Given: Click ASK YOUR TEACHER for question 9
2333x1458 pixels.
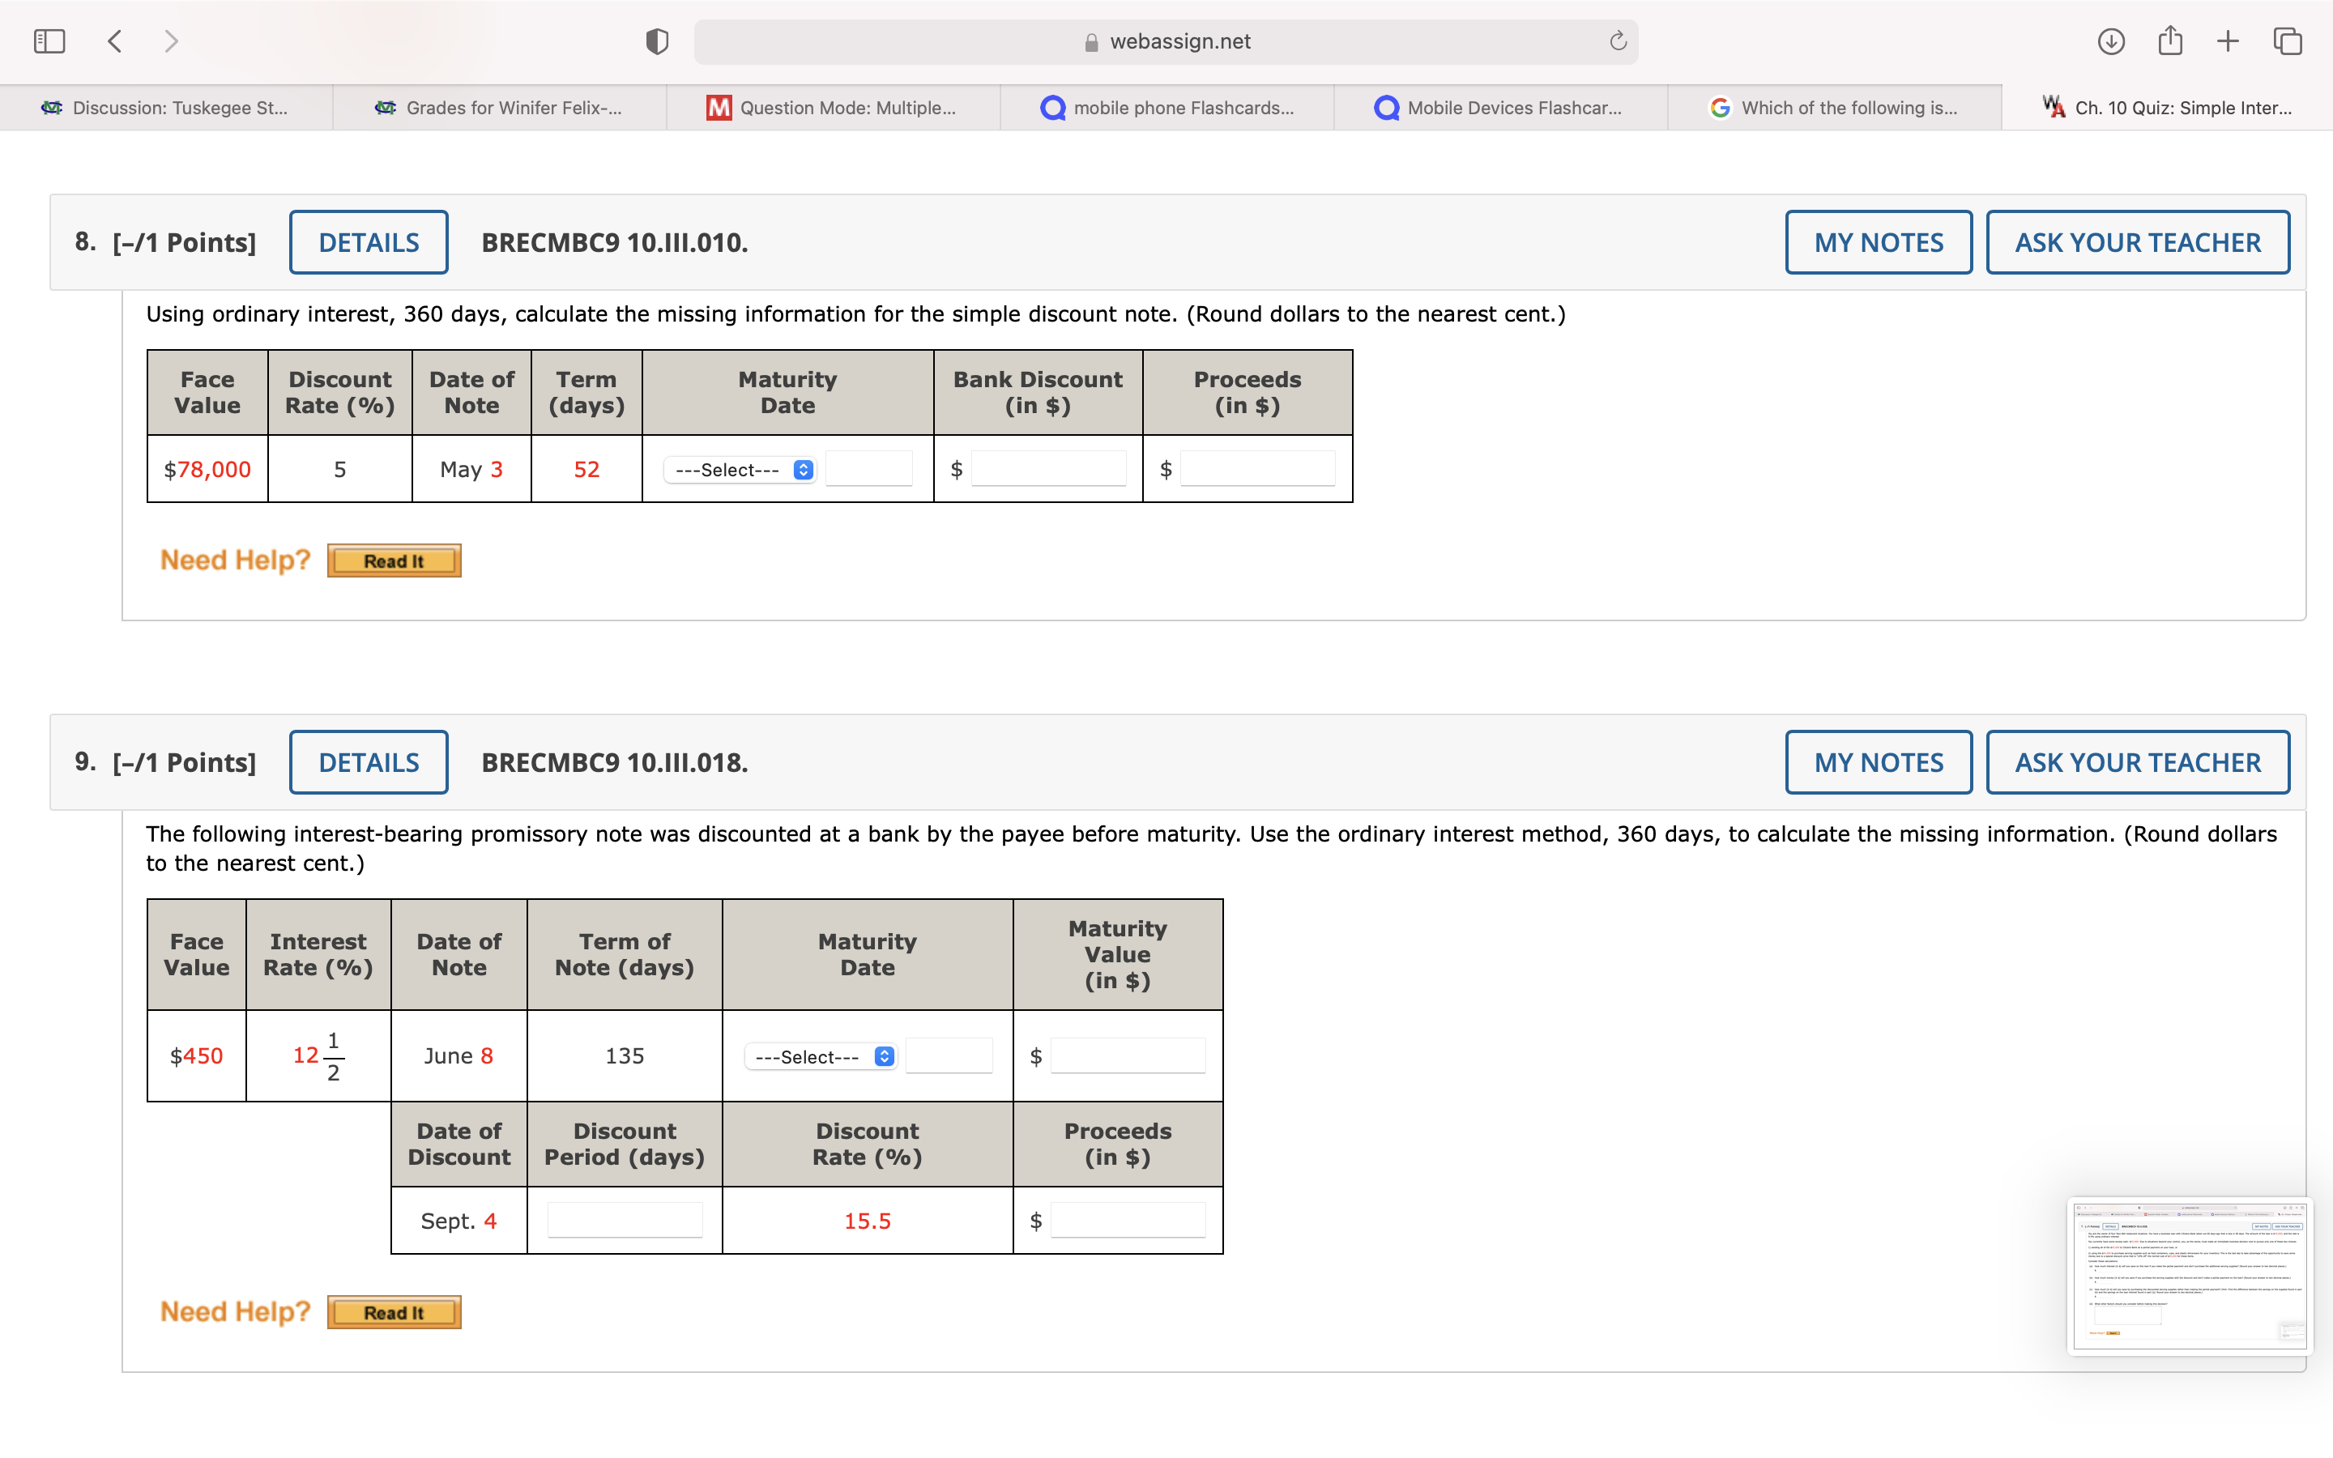Looking at the screenshot, I should point(2136,763).
